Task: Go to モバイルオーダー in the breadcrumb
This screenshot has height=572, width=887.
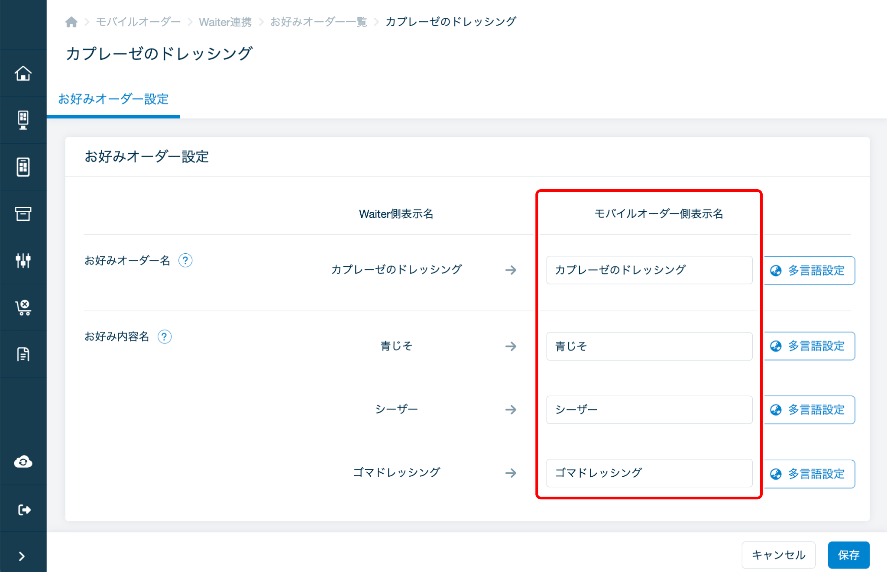Action: click(138, 22)
